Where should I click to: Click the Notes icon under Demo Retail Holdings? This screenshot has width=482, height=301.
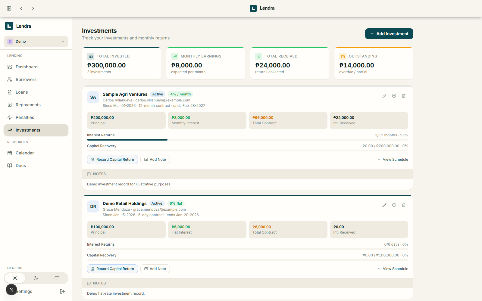pos(89,283)
